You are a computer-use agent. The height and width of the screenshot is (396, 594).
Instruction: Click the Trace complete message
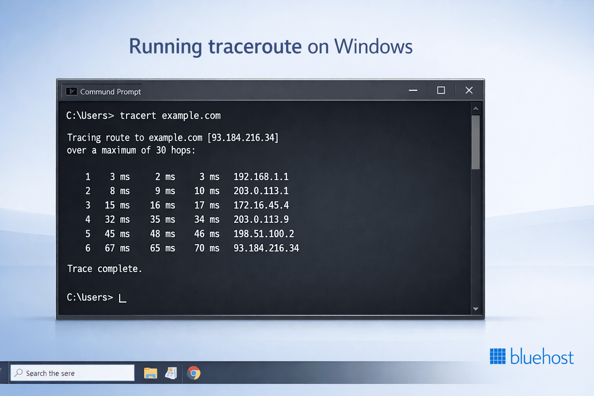click(x=104, y=268)
